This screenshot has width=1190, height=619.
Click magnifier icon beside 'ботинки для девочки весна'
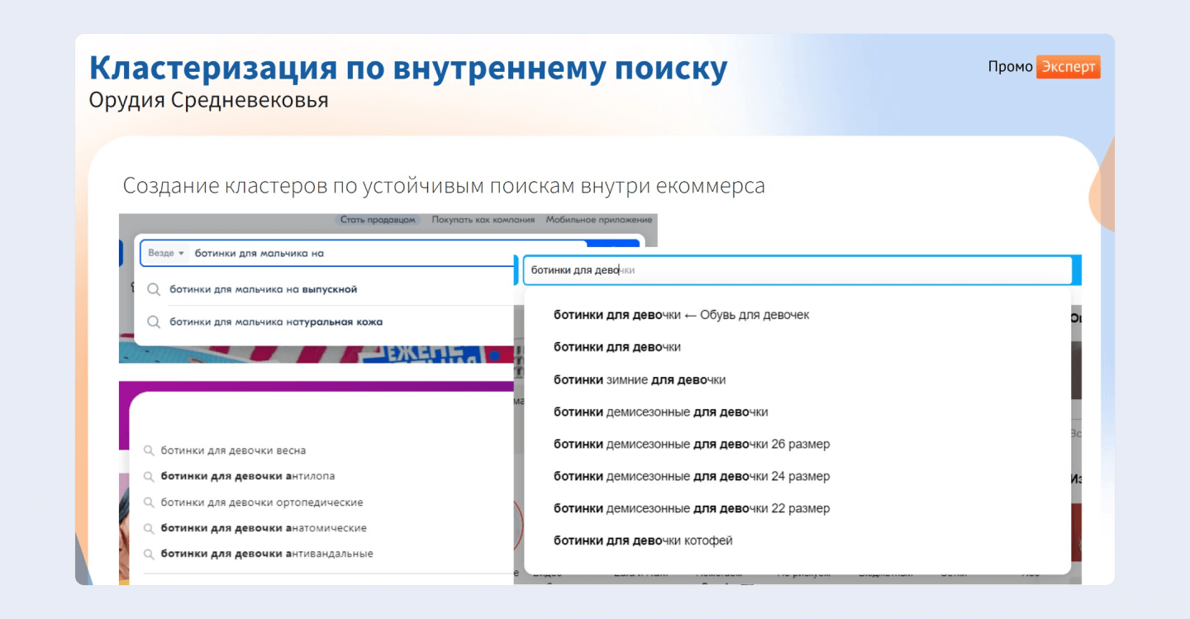pos(149,451)
